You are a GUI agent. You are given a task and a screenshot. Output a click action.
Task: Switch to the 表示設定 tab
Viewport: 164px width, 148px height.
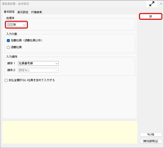23,12
